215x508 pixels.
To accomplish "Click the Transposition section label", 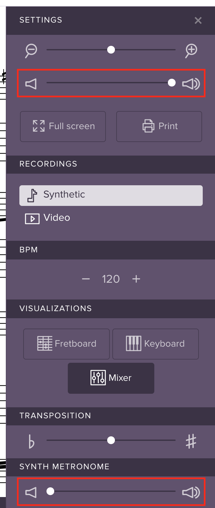I will tap(55, 416).
